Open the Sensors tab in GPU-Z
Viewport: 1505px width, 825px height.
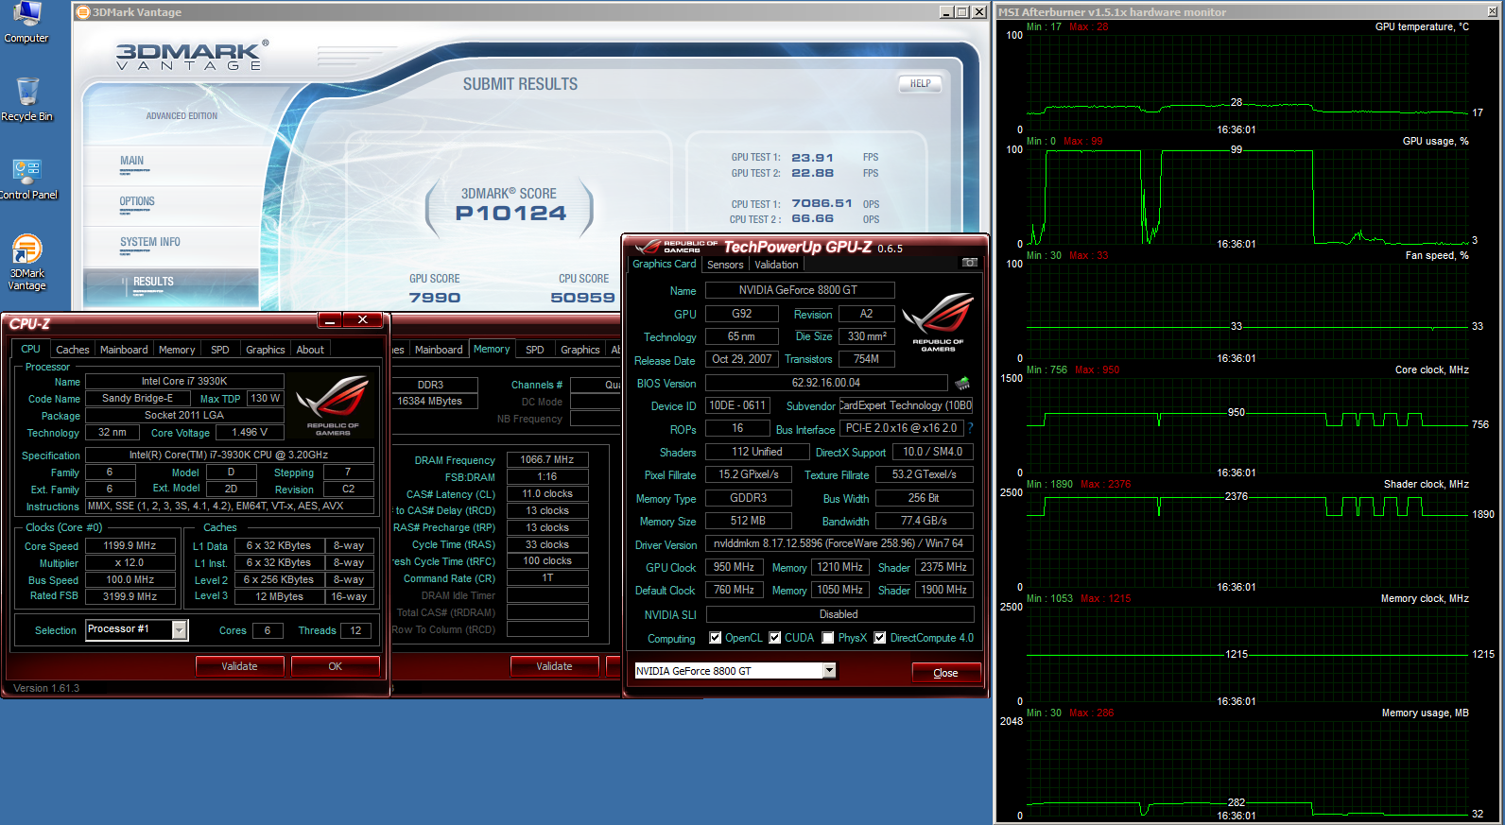tap(725, 265)
